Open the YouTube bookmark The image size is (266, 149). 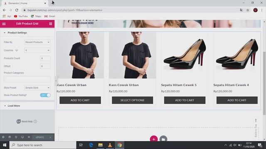21,16
